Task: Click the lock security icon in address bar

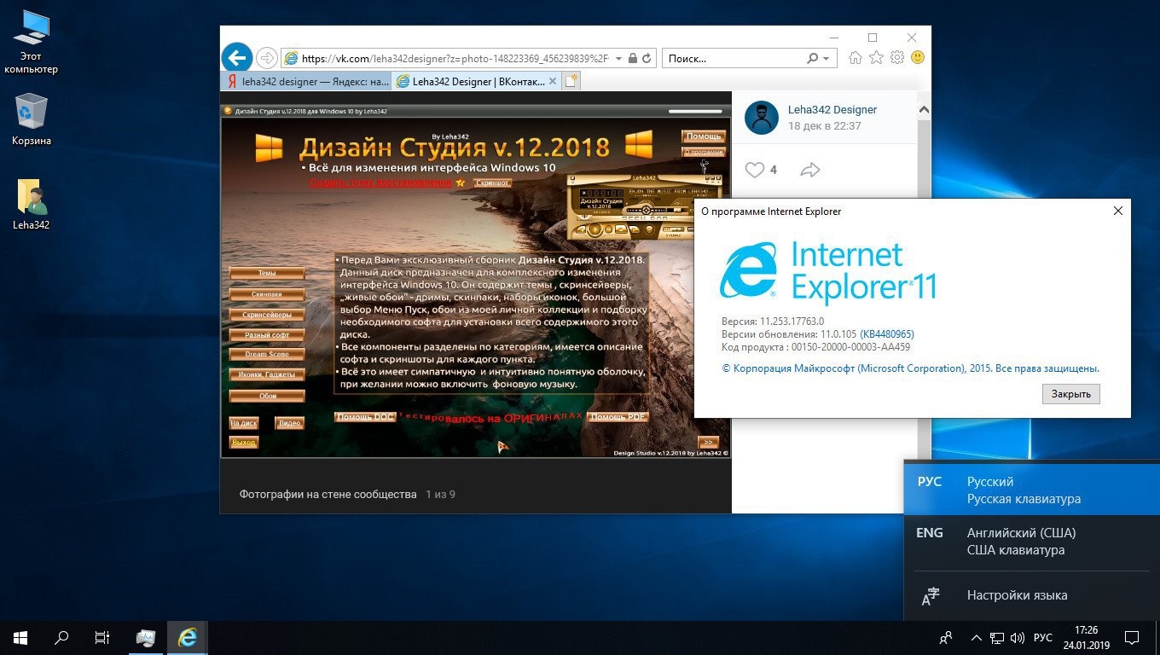Action: point(633,59)
